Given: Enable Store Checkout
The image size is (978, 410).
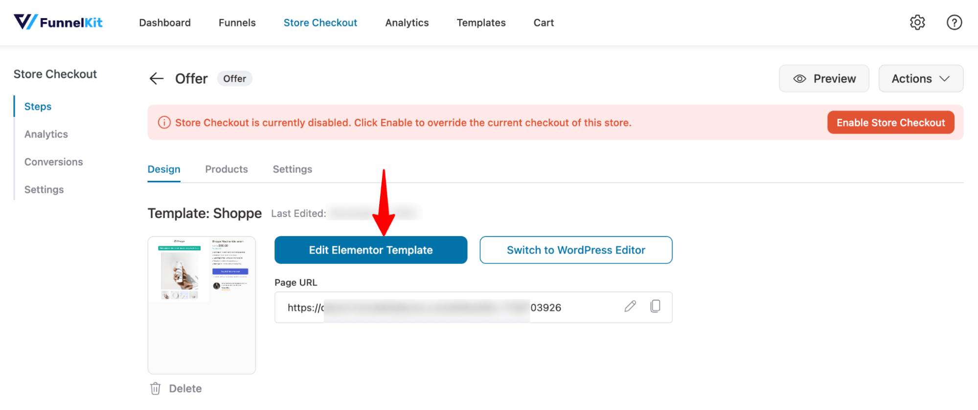Looking at the screenshot, I should [890, 123].
